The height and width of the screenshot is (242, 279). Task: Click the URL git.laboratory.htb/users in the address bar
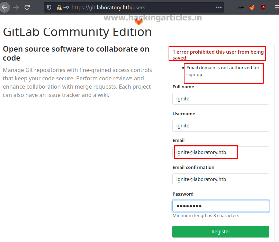click(108, 8)
